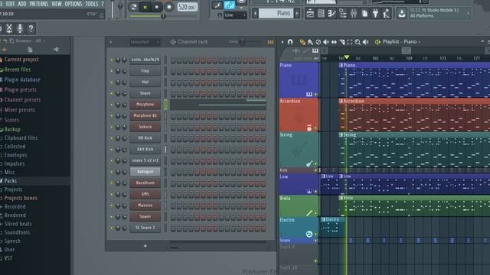Expand the FL Studio Mobile news panel arrow
Image resolution: width=490 pixels, height=275 pixels.
click(x=468, y=13)
